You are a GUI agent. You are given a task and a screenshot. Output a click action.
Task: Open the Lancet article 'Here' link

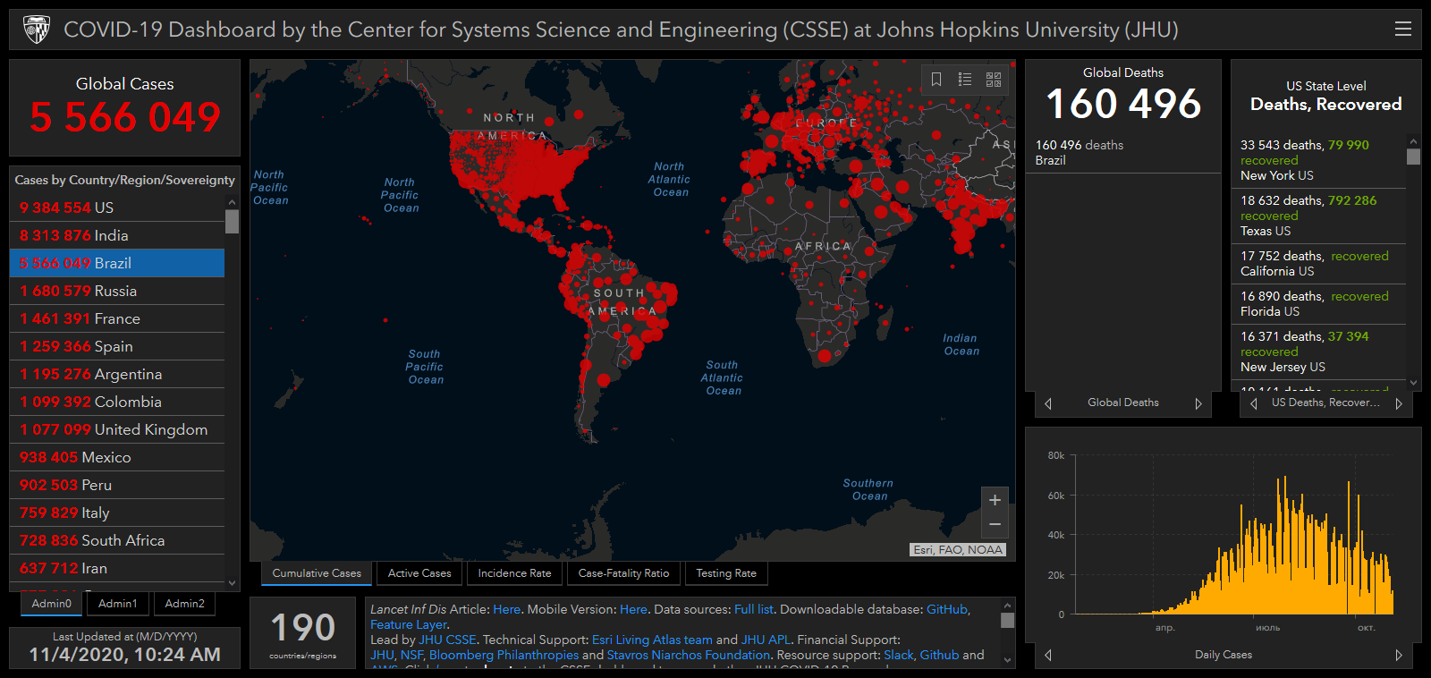coord(506,609)
